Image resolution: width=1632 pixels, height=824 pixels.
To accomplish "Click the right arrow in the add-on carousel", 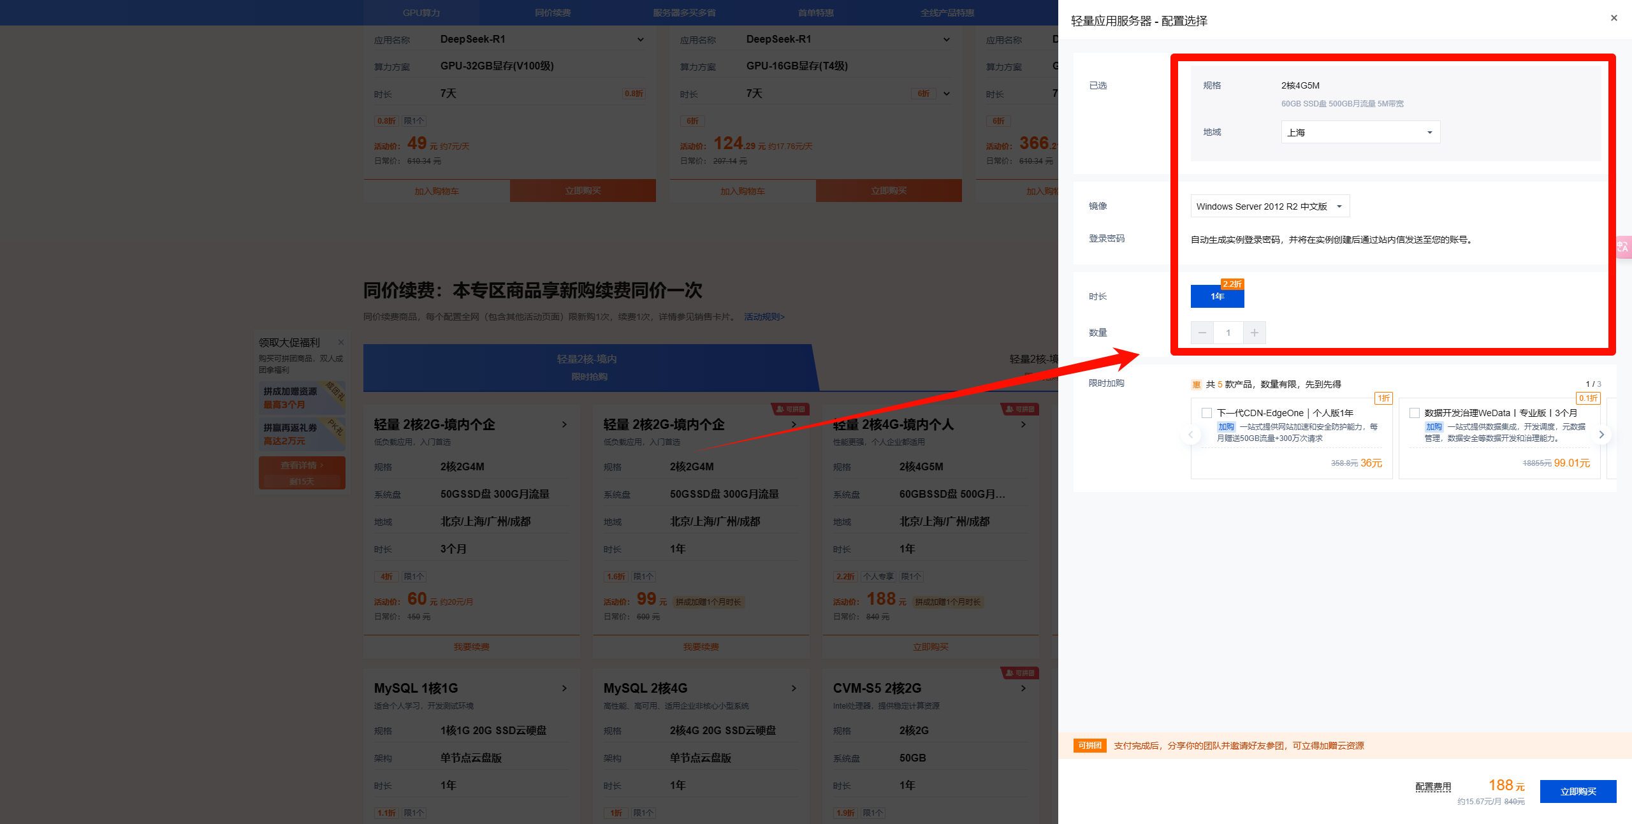I will [x=1601, y=434].
